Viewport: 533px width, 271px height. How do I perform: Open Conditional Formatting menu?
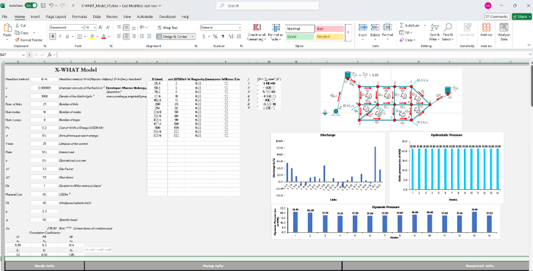click(256, 32)
